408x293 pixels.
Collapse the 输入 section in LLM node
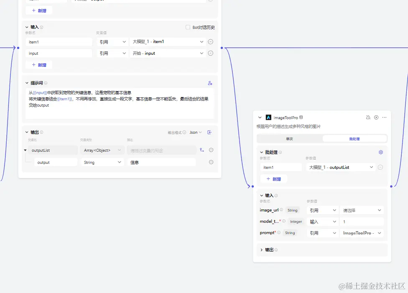tap(26, 27)
